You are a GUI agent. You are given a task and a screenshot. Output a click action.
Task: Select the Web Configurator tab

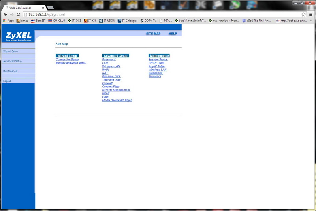point(23,8)
